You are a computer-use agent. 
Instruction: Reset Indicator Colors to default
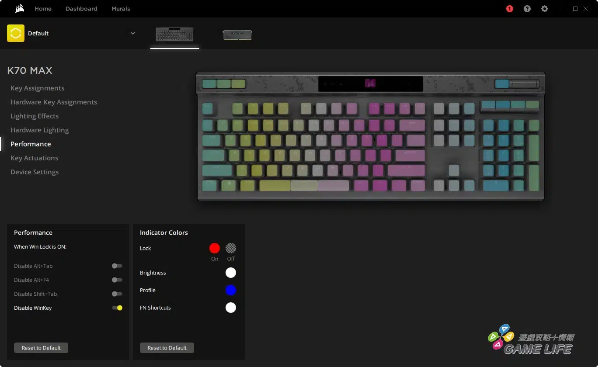[167, 348]
